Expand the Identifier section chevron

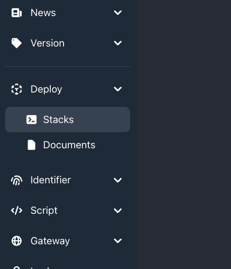pyautogui.click(x=118, y=180)
